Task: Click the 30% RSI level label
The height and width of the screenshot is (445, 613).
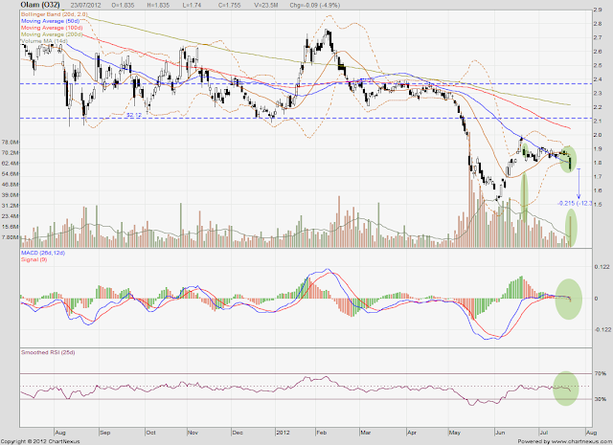Action: (x=601, y=399)
